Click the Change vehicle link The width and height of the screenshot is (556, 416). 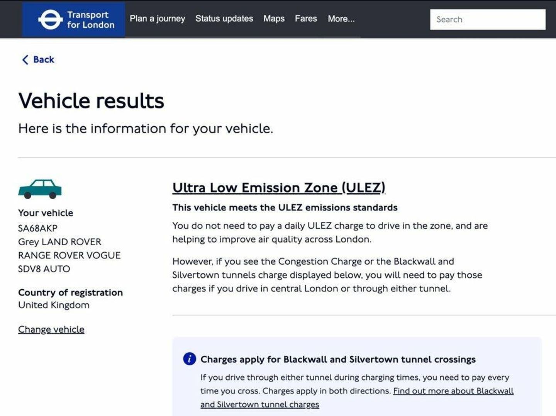click(x=51, y=329)
